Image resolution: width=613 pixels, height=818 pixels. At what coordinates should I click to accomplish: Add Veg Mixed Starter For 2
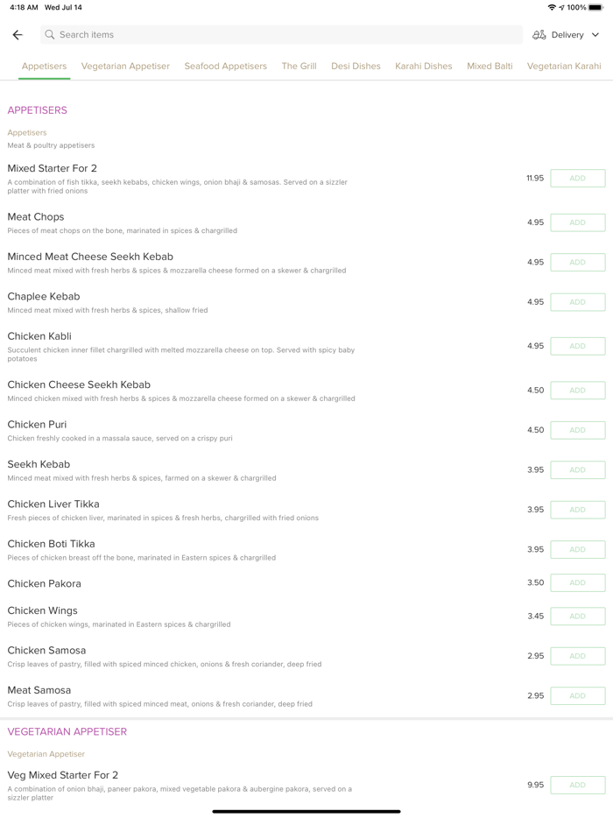point(577,786)
